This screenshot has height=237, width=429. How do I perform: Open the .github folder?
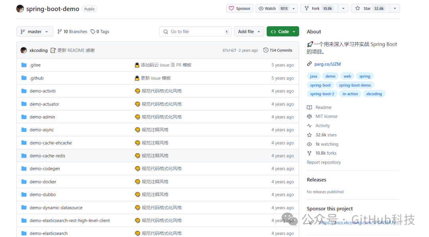[x=37, y=78]
